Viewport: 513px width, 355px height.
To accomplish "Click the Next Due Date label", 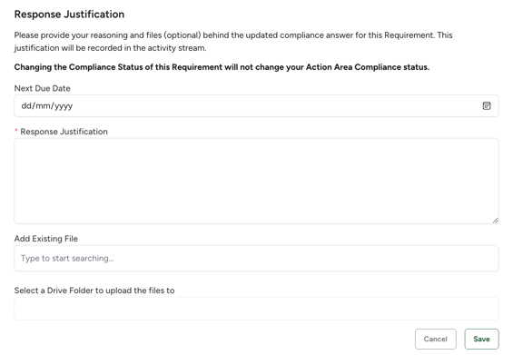I will 42,88.
